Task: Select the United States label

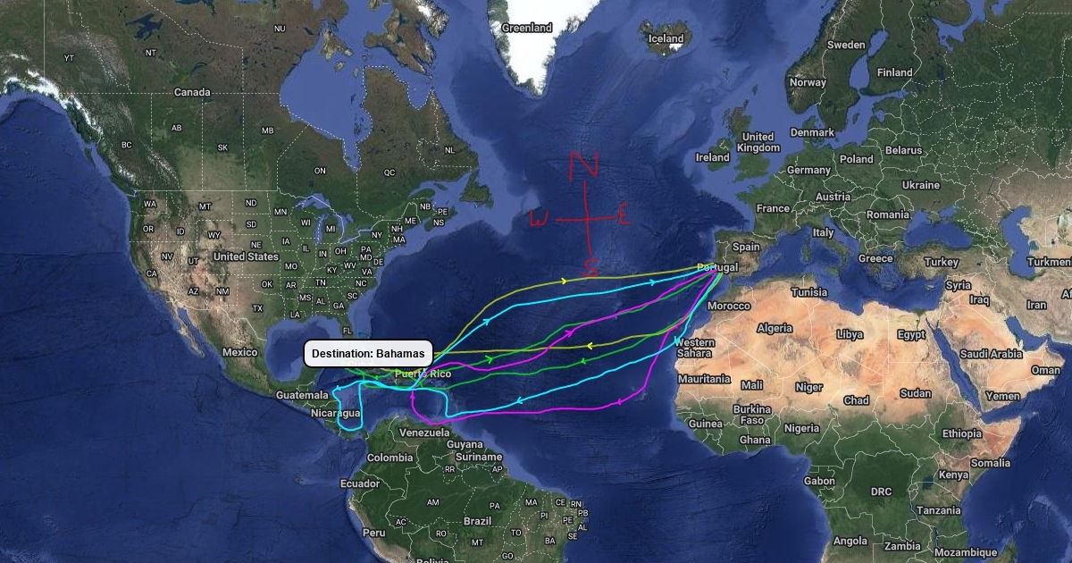Action: (x=246, y=256)
